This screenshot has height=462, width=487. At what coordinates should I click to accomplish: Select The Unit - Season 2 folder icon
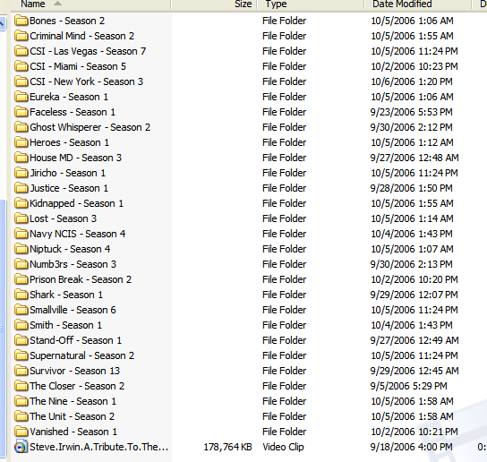click(x=21, y=416)
